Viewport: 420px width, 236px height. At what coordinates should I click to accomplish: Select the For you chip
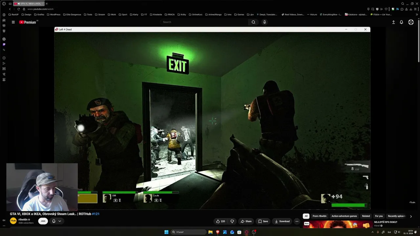pyautogui.click(x=379, y=216)
